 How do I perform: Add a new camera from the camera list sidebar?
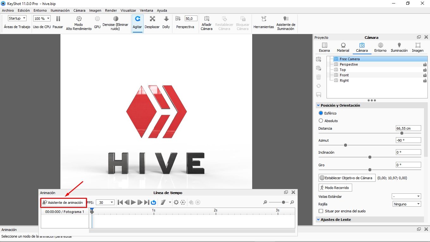click(x=319, y=59)
